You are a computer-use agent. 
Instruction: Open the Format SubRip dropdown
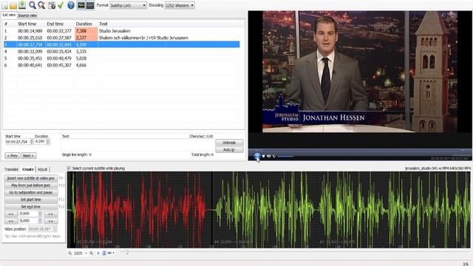[128, 5]
